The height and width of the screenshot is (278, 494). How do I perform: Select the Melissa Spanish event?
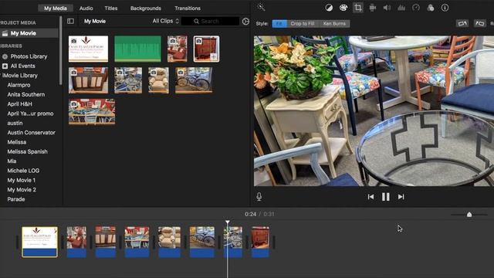pos(28,151)
